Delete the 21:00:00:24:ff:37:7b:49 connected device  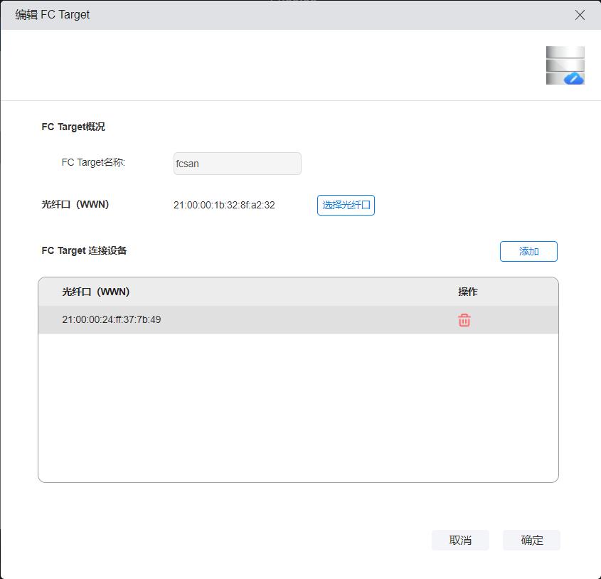(464, 320)
